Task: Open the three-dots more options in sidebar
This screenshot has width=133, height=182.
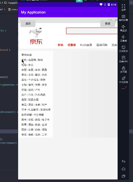Action: 123,89
